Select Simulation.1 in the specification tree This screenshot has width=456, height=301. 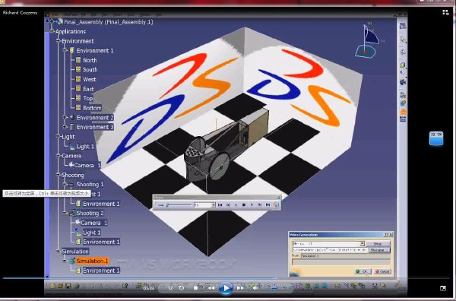coord(92,261)
